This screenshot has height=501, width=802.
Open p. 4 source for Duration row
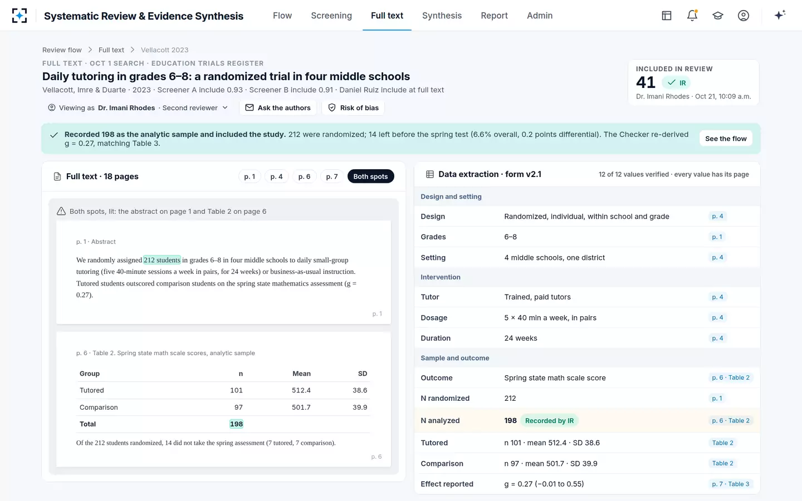point(717,338)
